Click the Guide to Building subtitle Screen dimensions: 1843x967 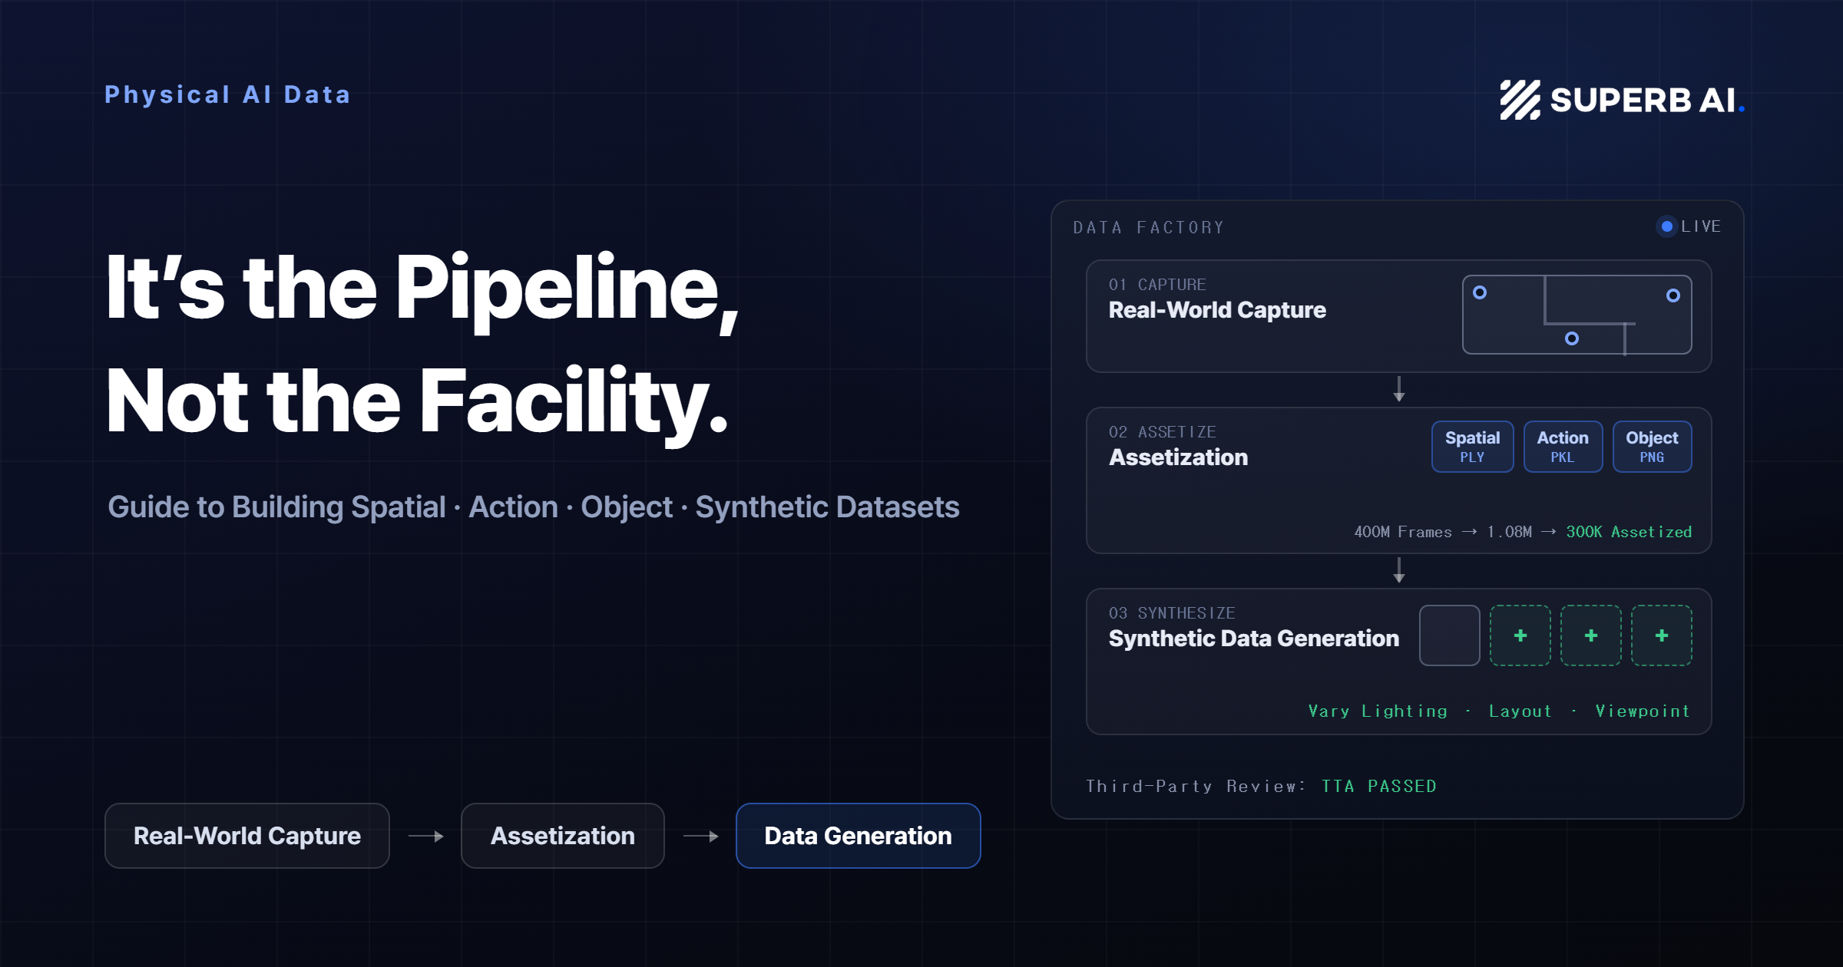534,507
